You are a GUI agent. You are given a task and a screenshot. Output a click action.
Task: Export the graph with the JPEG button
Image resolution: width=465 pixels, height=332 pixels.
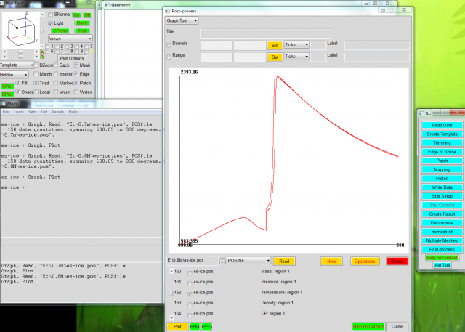(206, 326)
